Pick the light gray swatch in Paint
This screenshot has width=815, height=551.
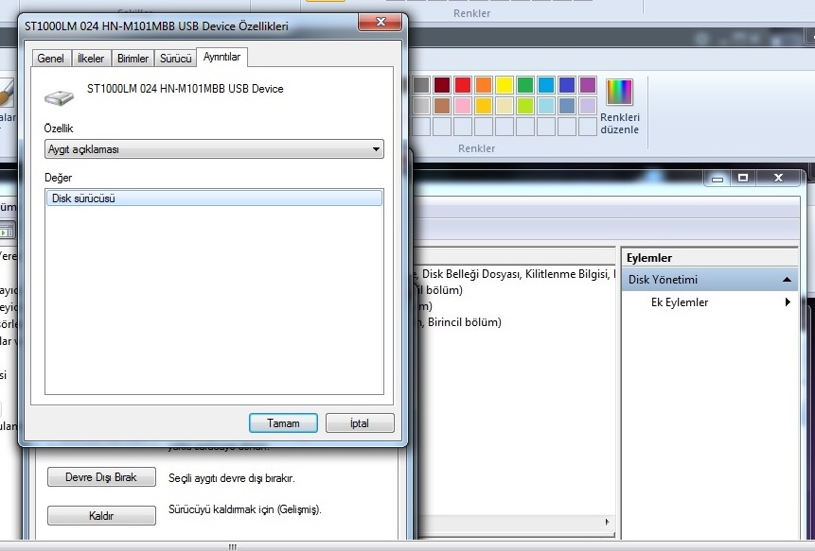[x=421, y=106]
